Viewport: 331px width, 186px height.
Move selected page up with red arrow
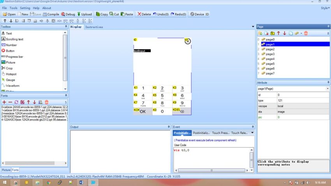point(278,33)
